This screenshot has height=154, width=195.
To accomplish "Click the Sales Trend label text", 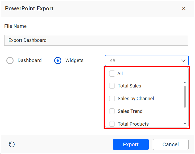I will click(x=130, y=111).
